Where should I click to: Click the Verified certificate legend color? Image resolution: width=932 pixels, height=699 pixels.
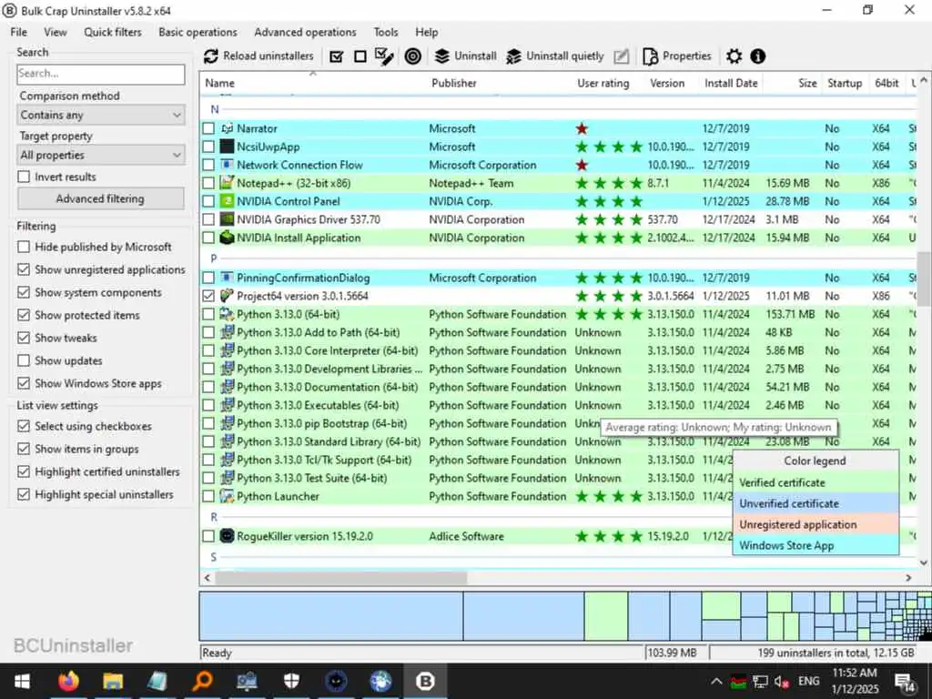(815, 482)
